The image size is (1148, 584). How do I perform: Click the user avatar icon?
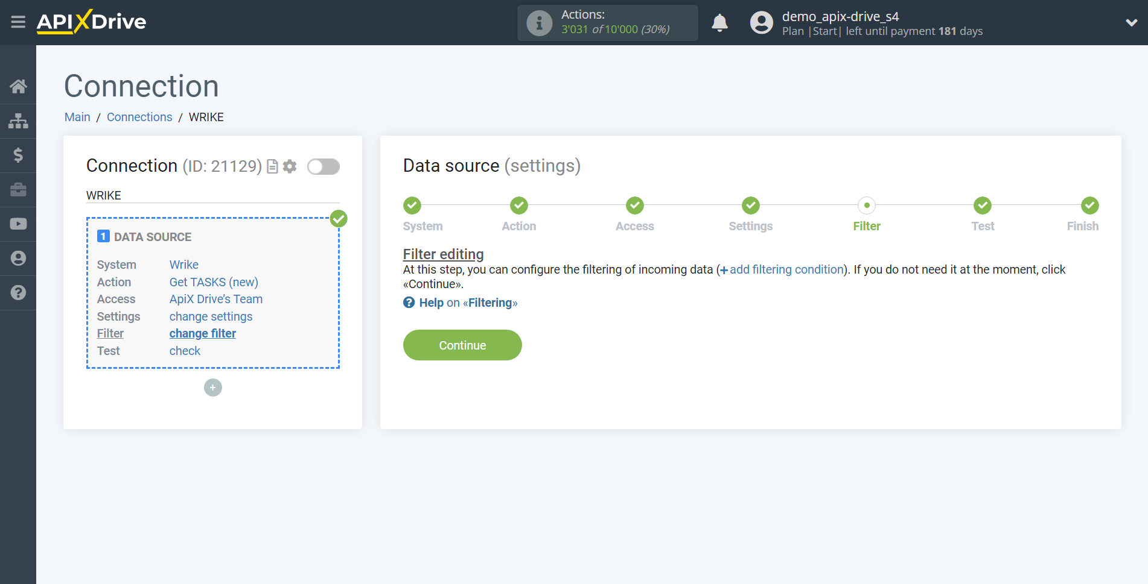761,23
